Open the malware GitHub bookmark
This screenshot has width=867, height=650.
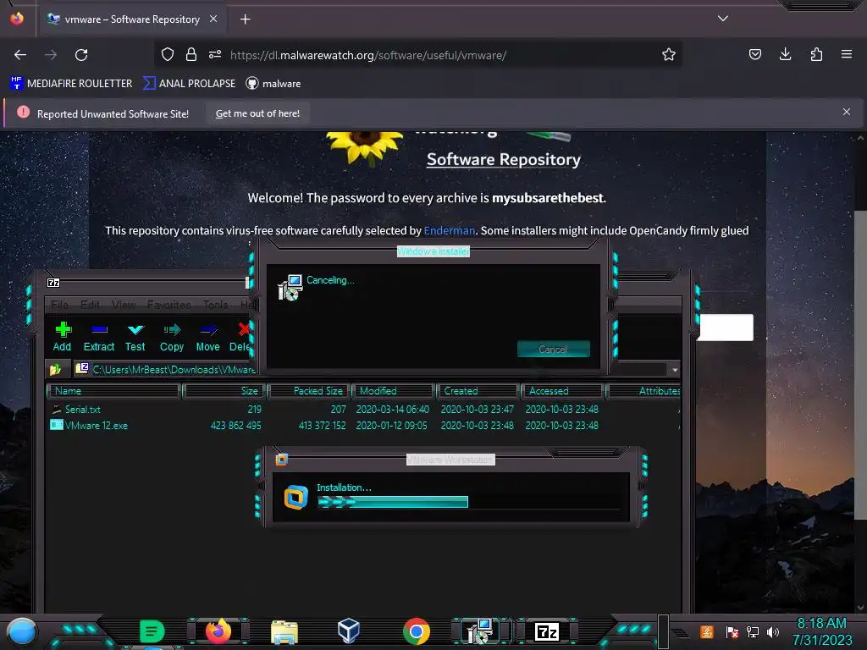point(273,84)
